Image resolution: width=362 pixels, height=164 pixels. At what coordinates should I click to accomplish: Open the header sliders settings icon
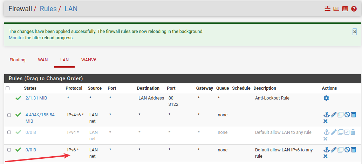pyautogui.click(x=328, y=9)
